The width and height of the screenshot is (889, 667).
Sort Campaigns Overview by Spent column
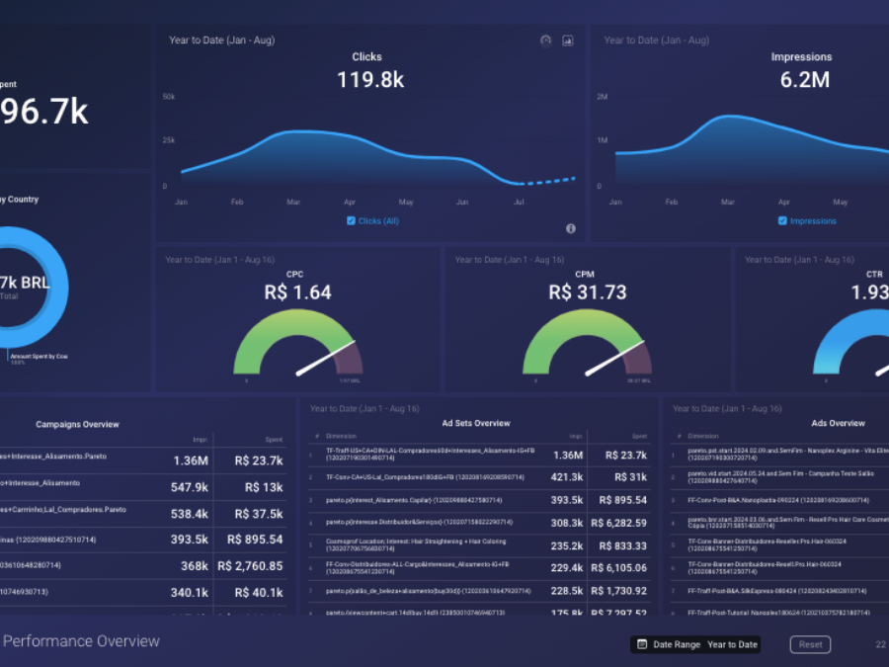(x=273, y=440)
